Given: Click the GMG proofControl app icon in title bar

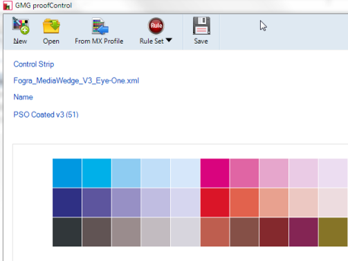Looking at the screenshot, I should [x=8, y=6].
